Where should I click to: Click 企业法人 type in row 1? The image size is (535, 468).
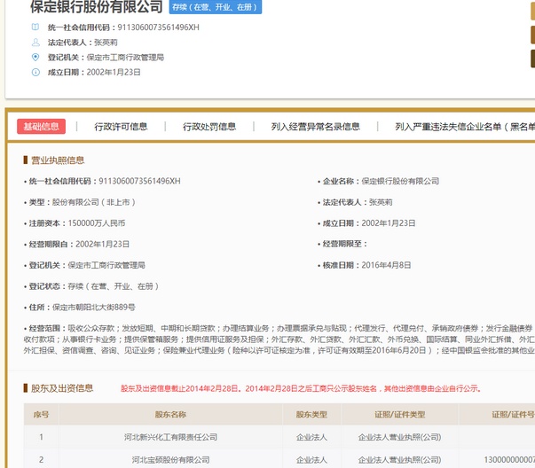click(x=311, y=437)
